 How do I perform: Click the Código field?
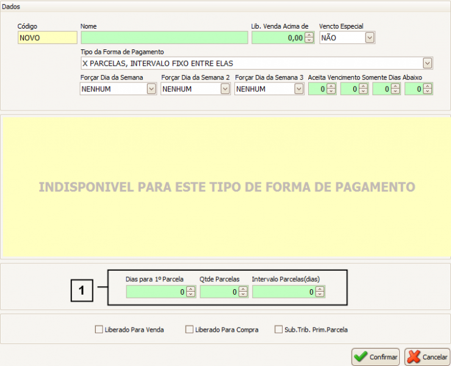click(47, 38)
